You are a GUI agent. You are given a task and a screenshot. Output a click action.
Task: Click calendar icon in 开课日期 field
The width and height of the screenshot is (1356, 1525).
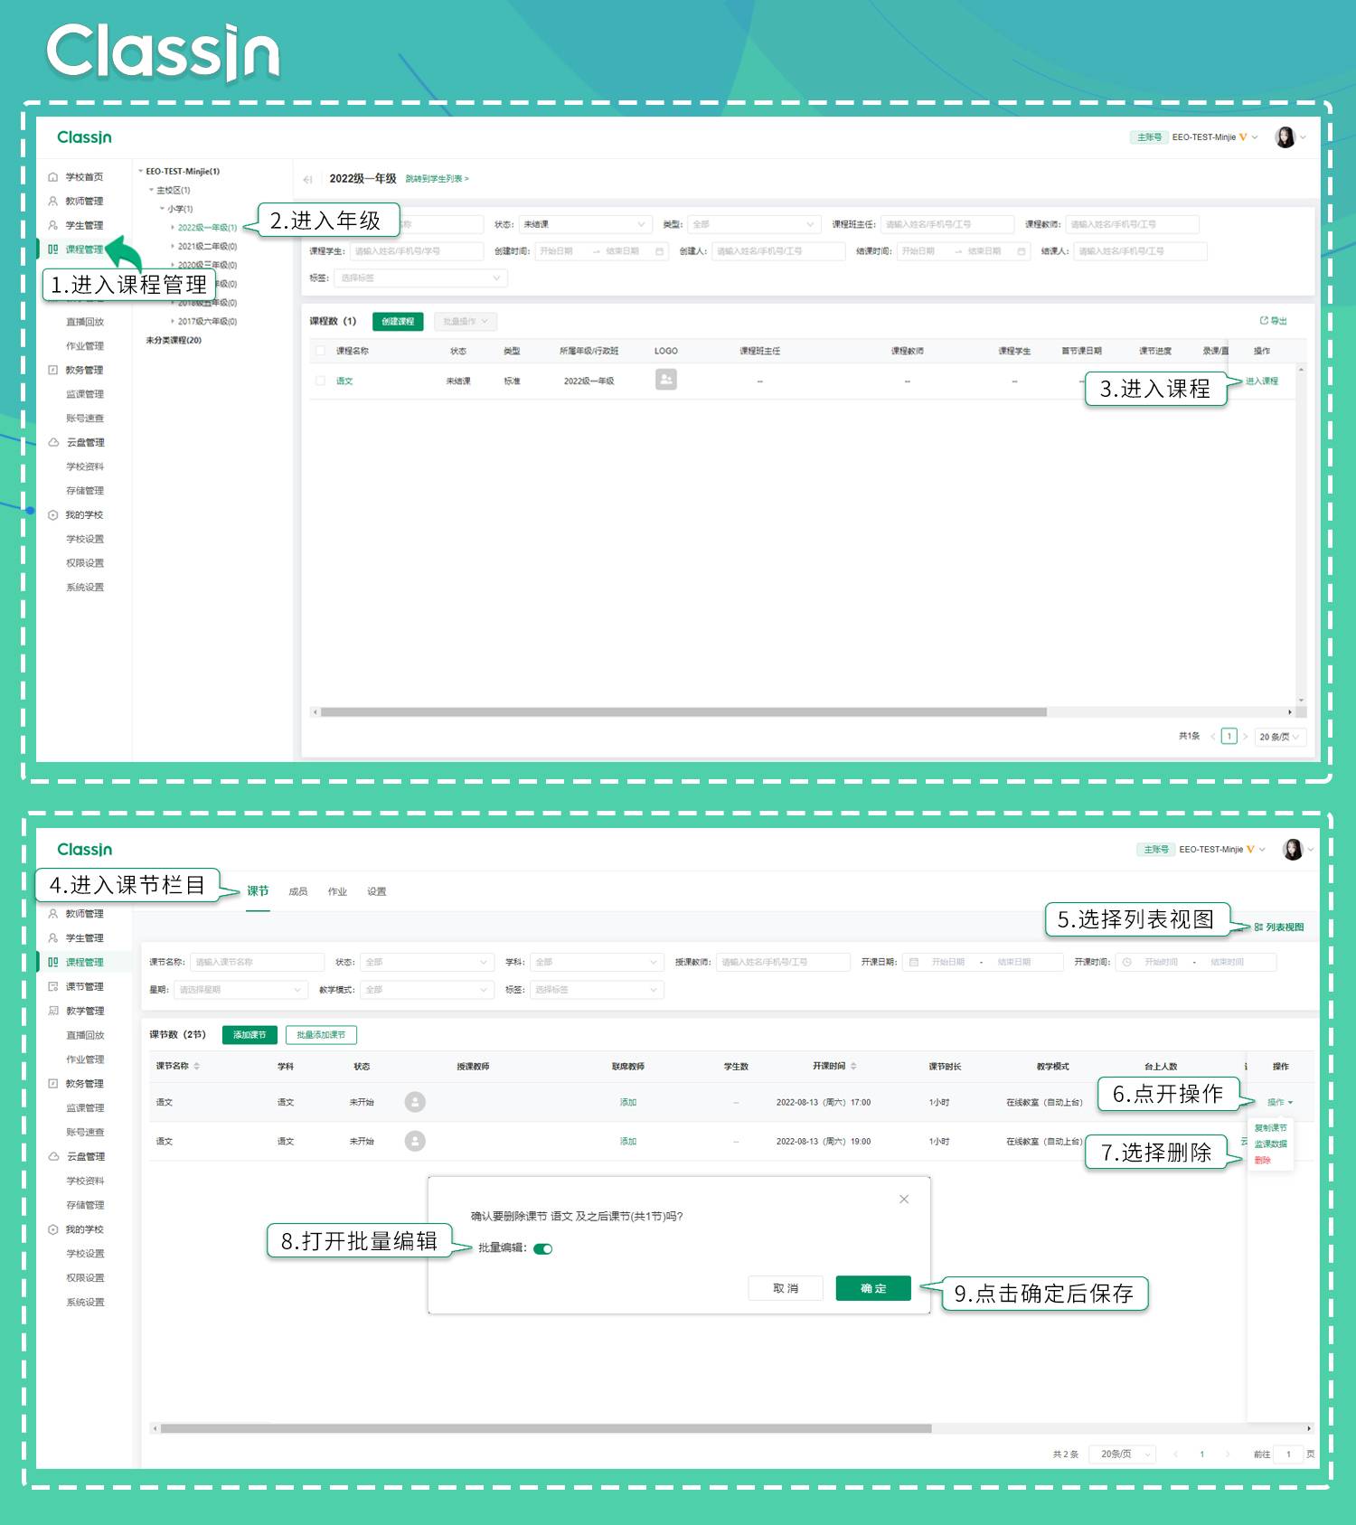coord(914,962)
